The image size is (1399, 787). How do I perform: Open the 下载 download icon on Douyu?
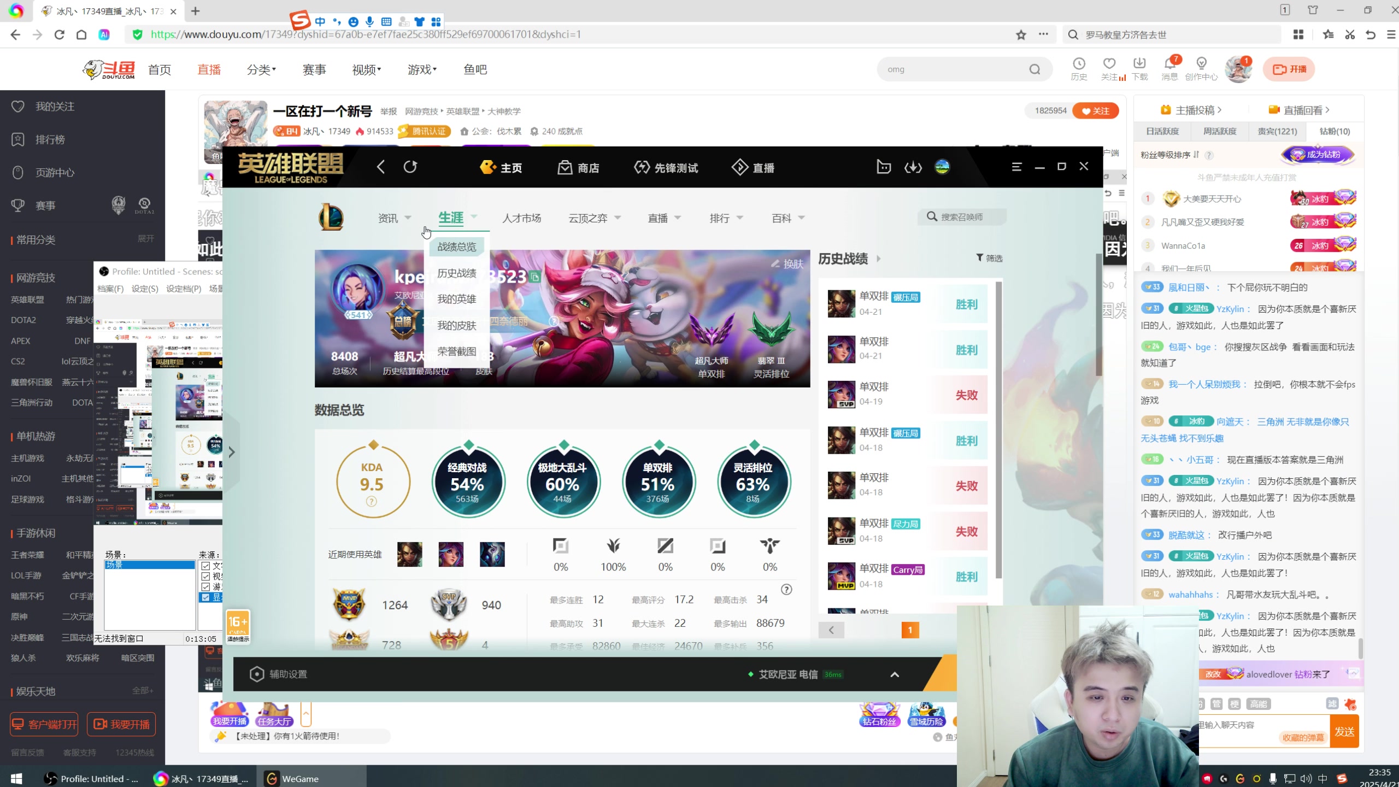tap(1139, 69)
